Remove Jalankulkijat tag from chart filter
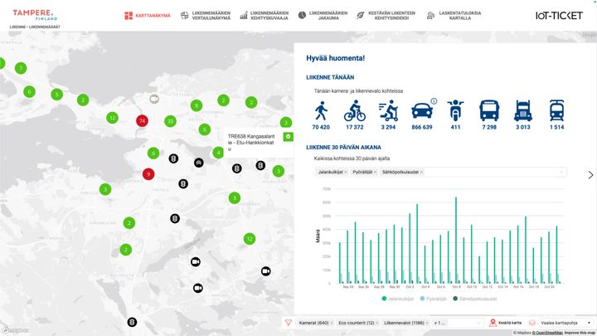This screenshot has width=597, height=336. 346,173
